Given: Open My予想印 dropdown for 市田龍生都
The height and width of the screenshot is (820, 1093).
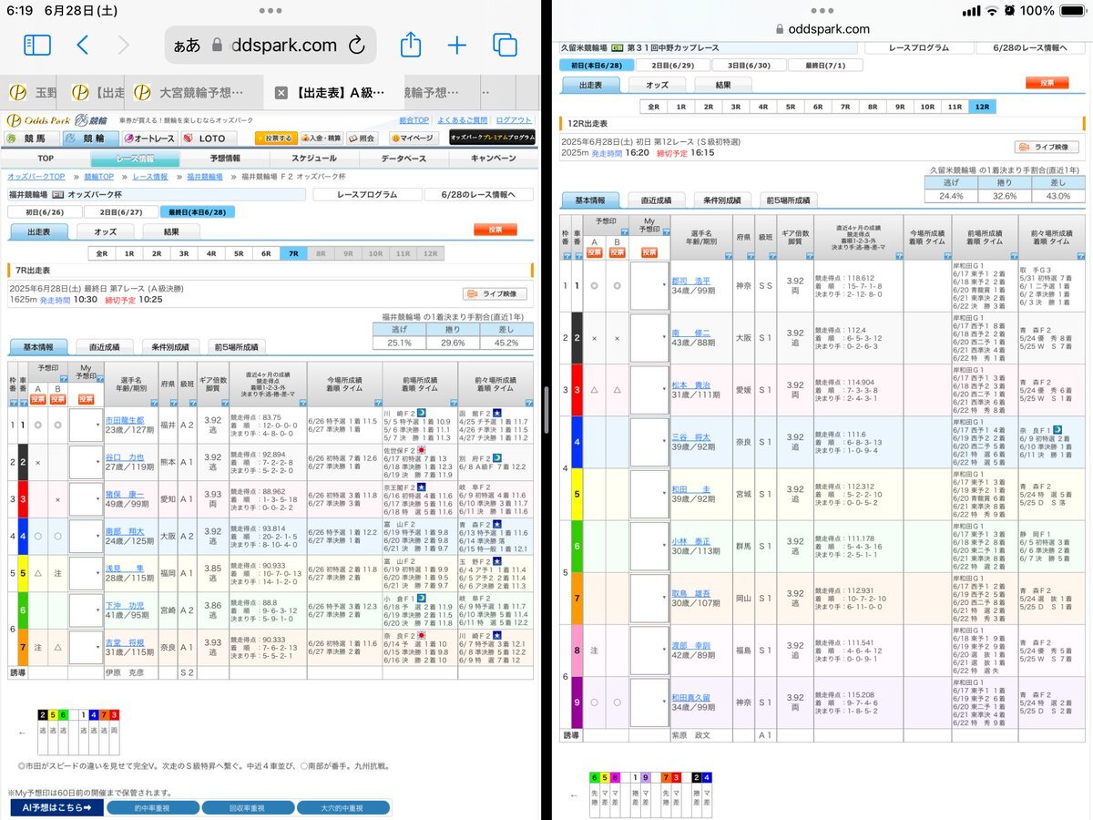Looking at the screenshot, I should point(86,425).
